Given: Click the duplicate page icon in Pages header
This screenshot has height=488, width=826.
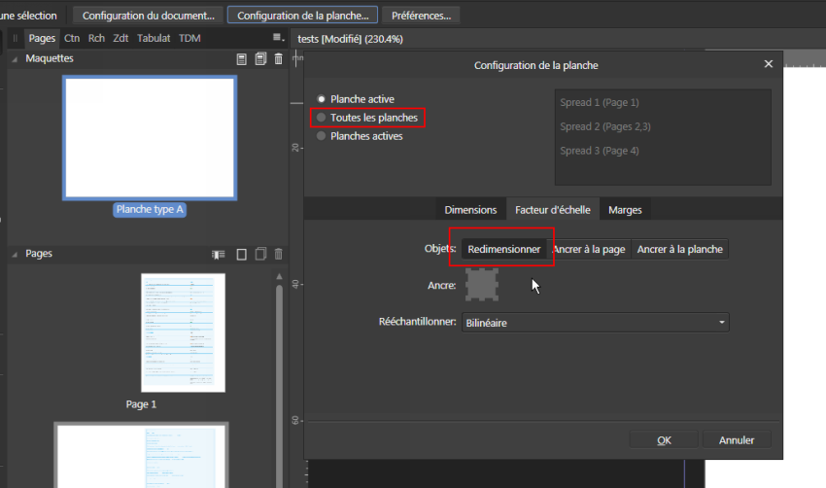Looking at the screenshot, I should 260,255.
